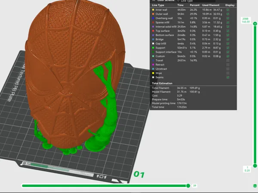The height and width of the screenshot is (193, 258).
Task: Select the "Bridge" line type label
Action: (x=160, y=39)
